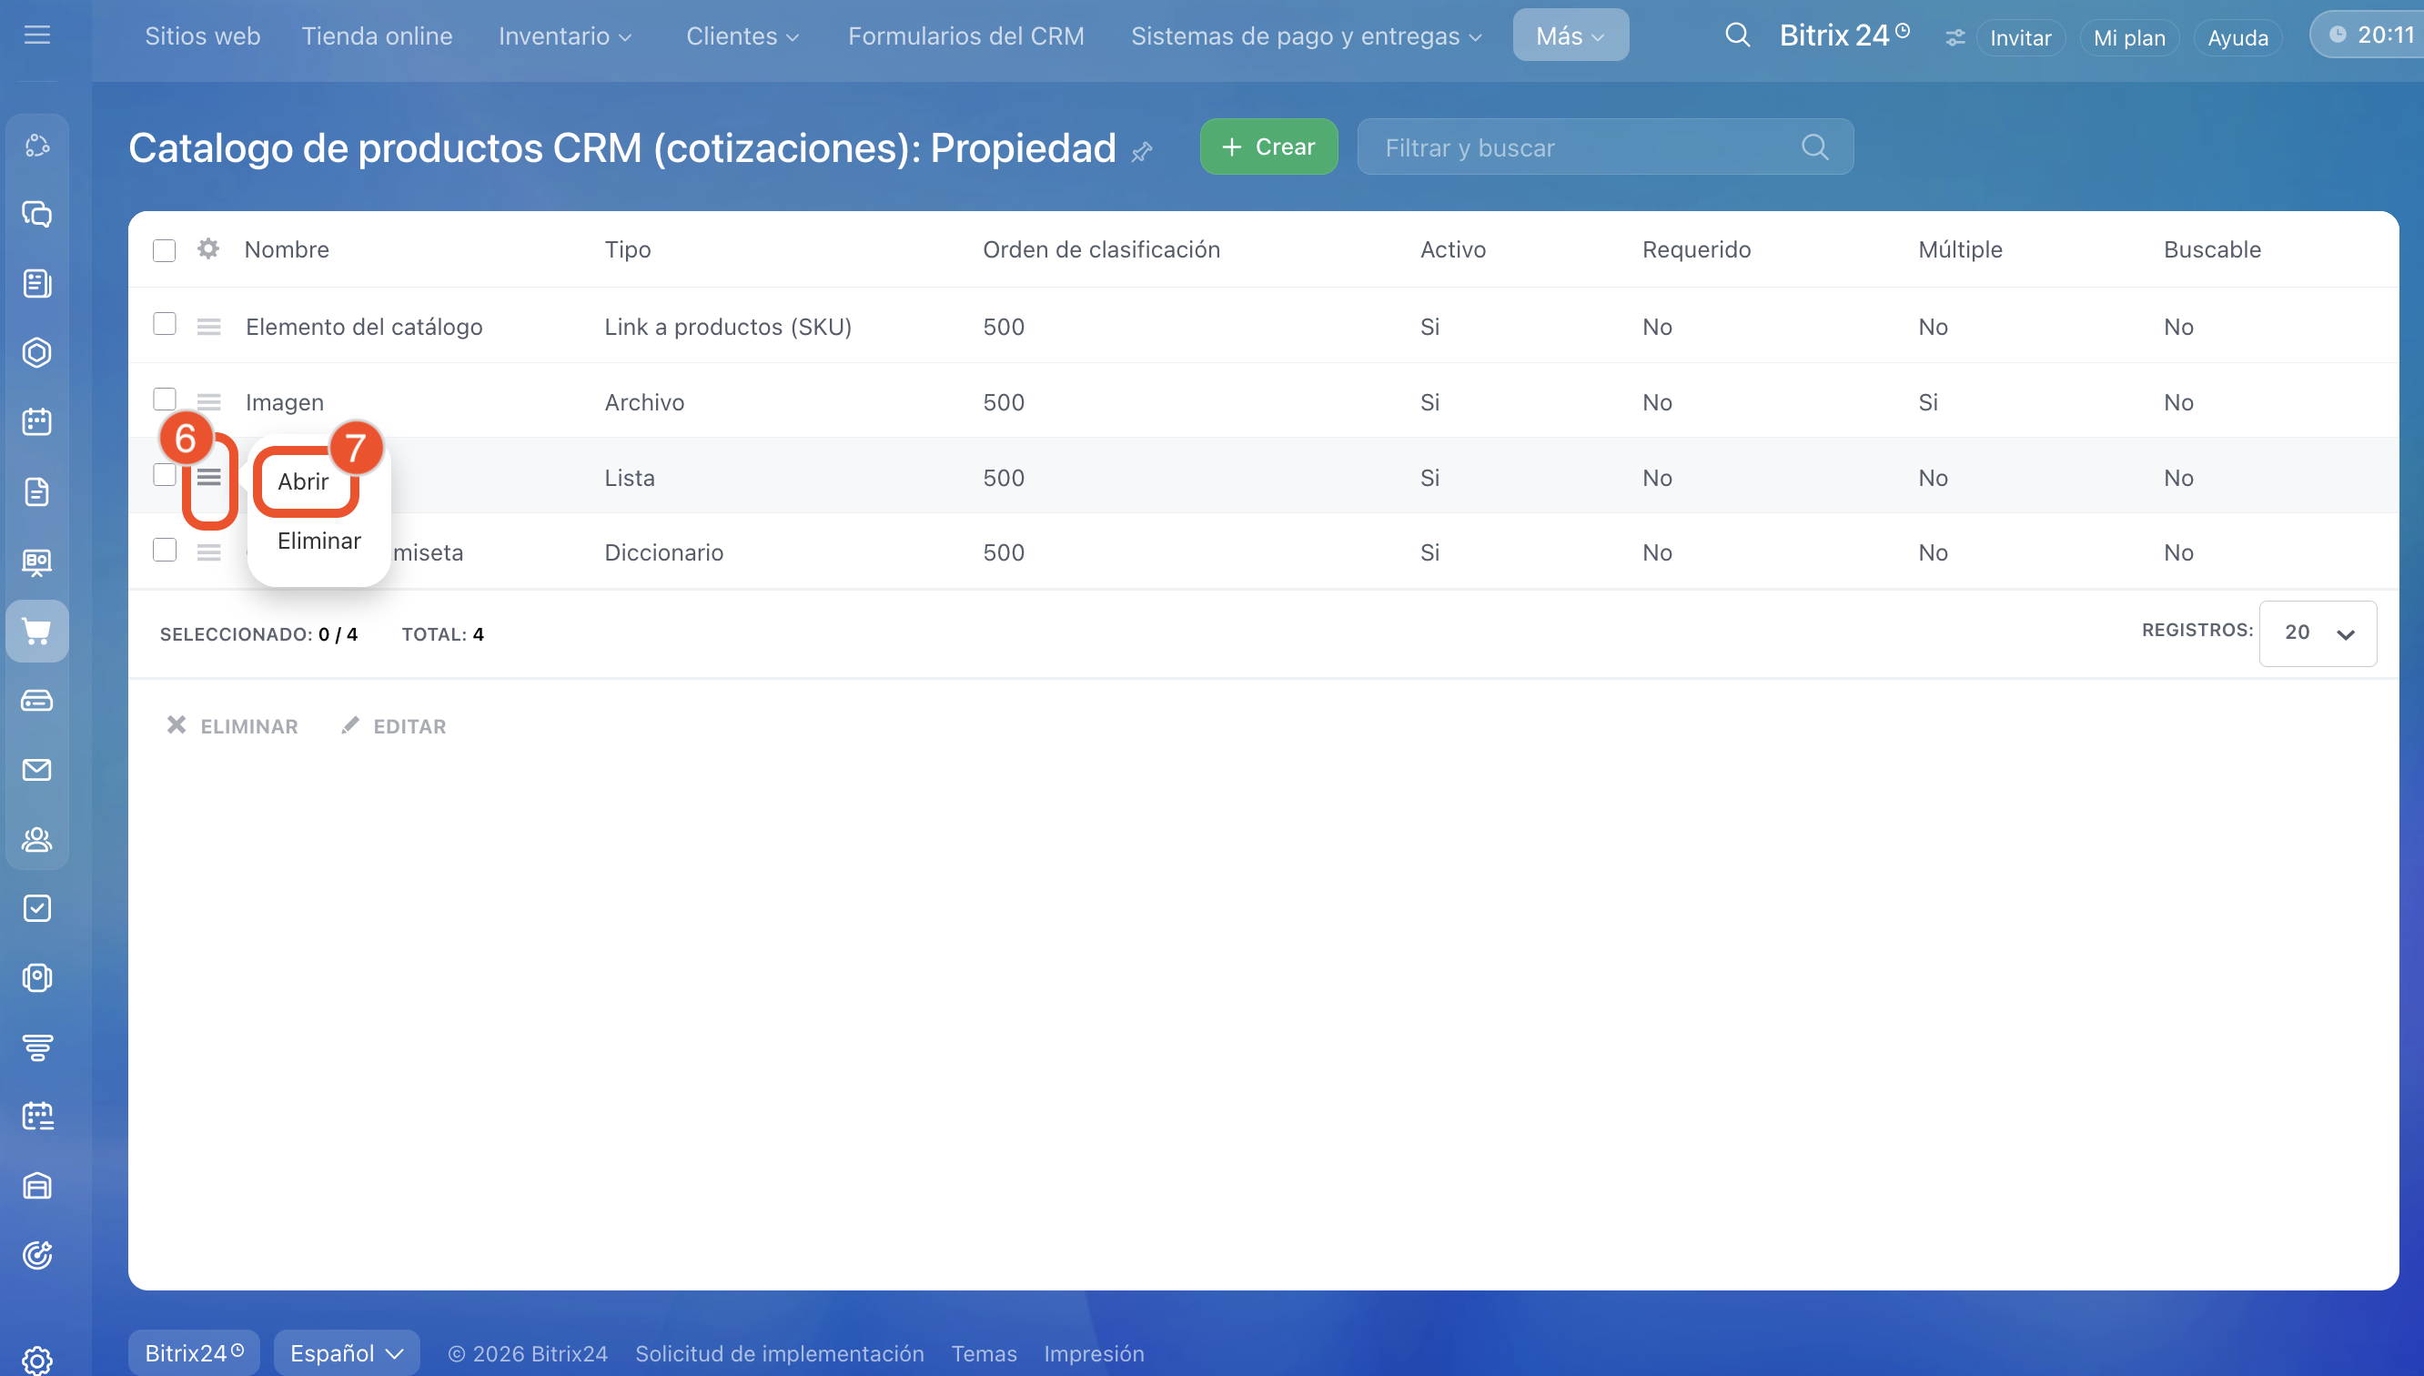Click the grid settings gear icon
The image size is (2424, 1376).
(207, 248)
